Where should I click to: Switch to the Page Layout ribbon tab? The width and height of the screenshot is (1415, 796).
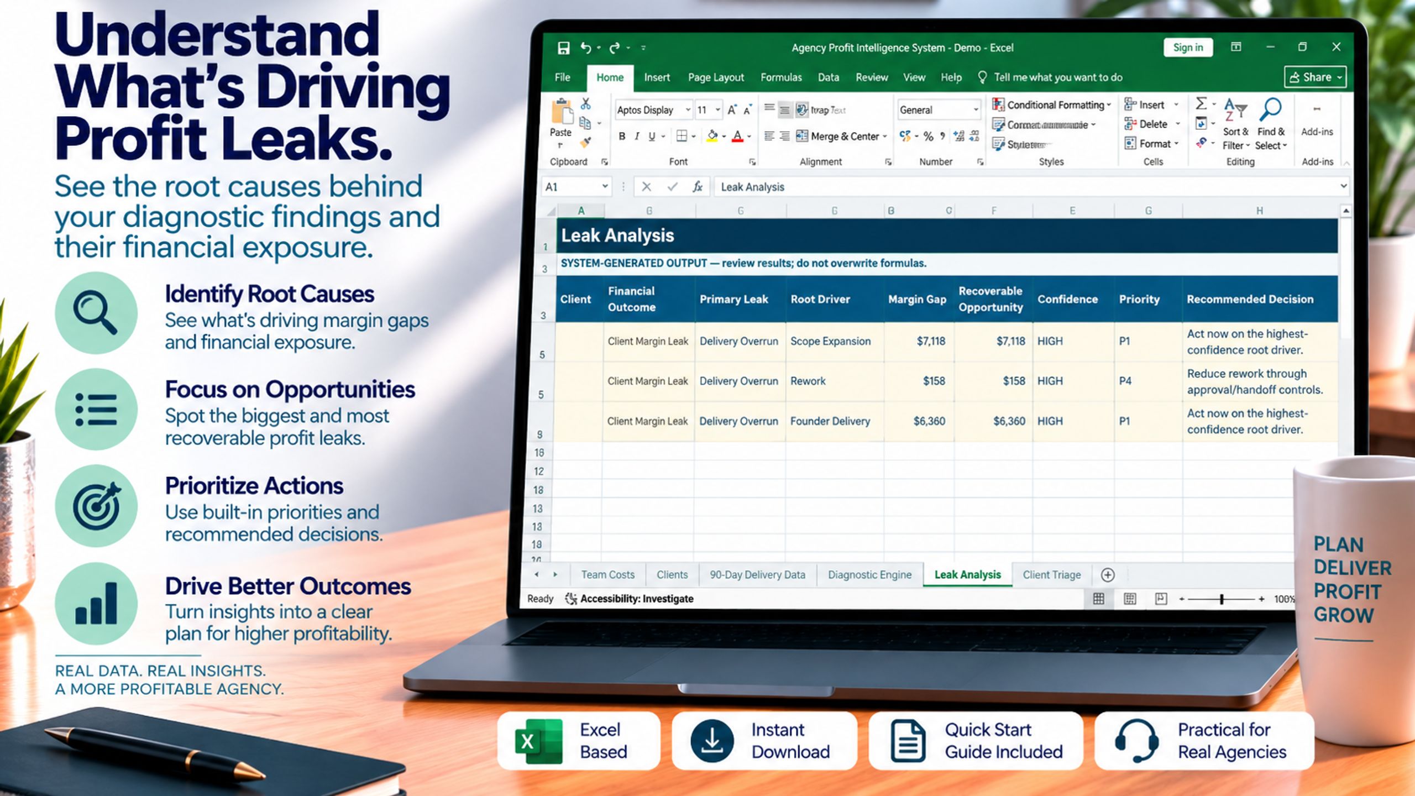click(716, 77)
